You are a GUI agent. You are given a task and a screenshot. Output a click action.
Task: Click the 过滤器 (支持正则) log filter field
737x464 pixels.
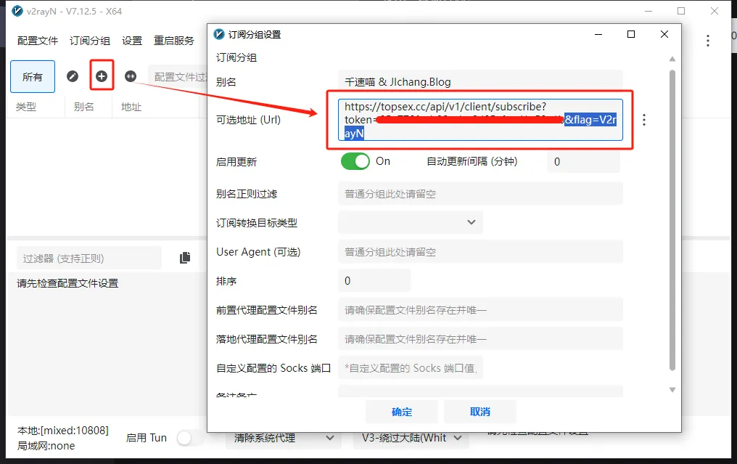[x=88, y=258]
